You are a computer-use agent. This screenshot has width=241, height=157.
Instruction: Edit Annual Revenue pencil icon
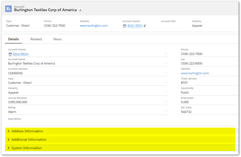(166, 102)
